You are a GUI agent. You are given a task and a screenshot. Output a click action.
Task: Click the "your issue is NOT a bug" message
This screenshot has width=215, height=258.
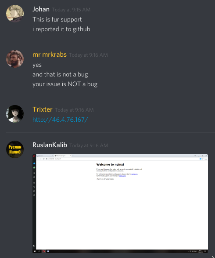tap(65, 84)
